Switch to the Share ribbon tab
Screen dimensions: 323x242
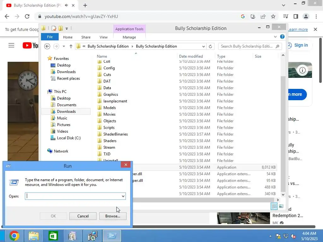point(86,37)
